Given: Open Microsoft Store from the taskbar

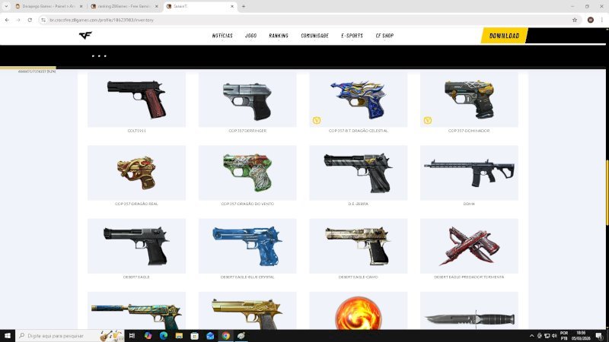Looking at the screenshot, I should pyautogui.click(x=195, y=336).
